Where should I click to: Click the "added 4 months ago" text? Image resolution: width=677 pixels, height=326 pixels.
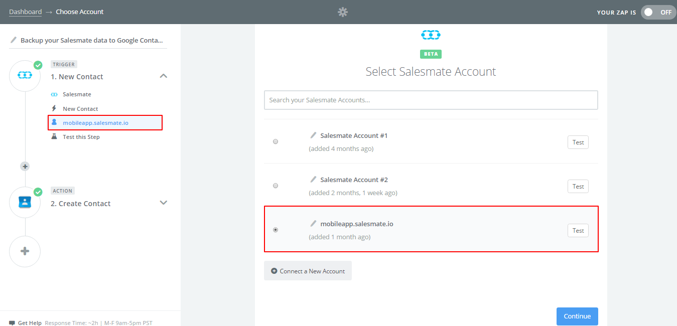pos(341,149)
